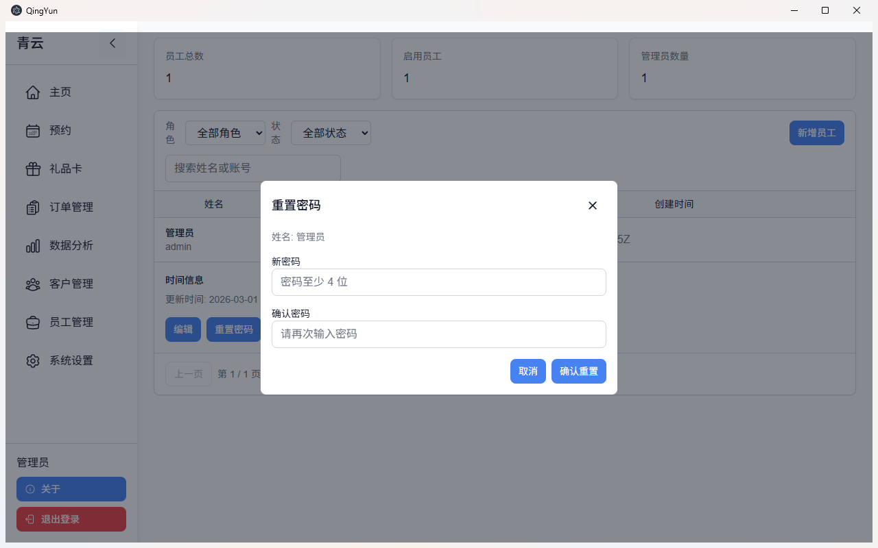Click the 创建时间 column header

(x=674, y=204)
